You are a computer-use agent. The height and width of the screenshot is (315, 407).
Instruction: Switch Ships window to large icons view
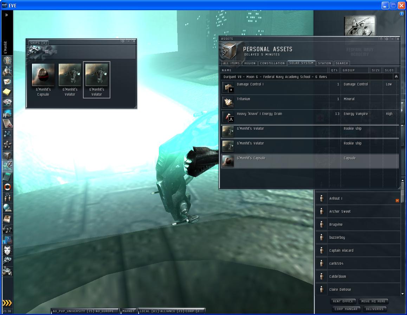47,52
